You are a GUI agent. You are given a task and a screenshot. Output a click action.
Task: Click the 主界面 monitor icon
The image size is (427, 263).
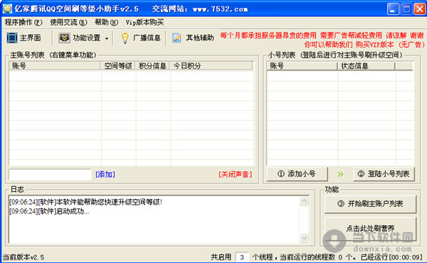pyautogui.click(x=11, y=38)
